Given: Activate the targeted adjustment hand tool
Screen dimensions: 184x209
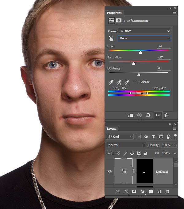Looking at the screenshot, I should (111, 38).
